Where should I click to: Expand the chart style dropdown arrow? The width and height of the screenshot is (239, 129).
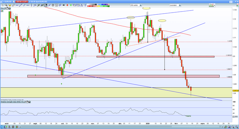tap(215, 5)
